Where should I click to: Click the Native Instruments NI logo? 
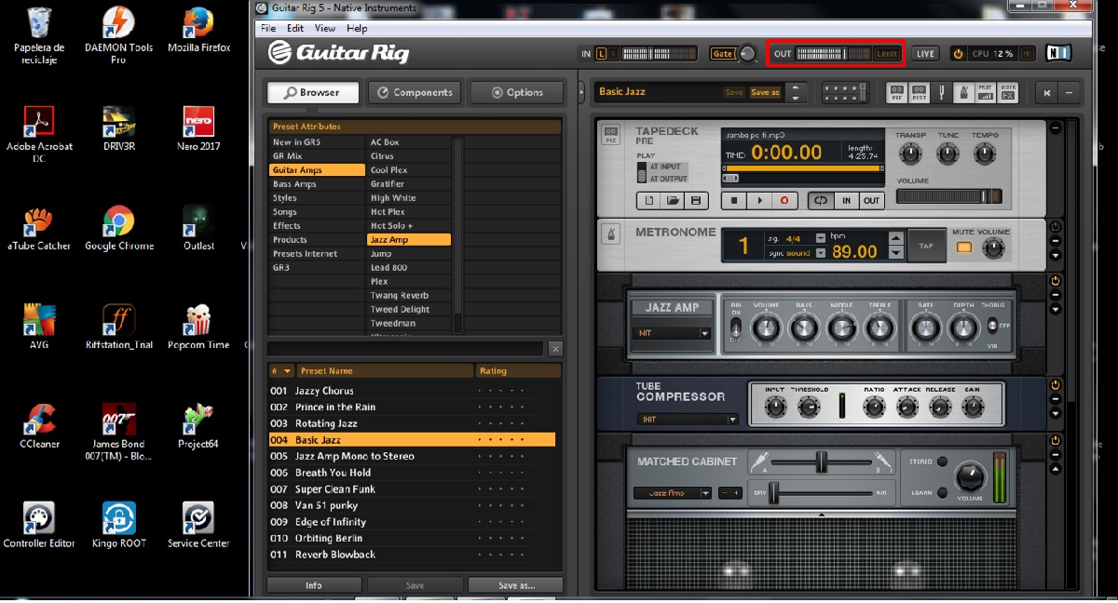point(1057,54)
